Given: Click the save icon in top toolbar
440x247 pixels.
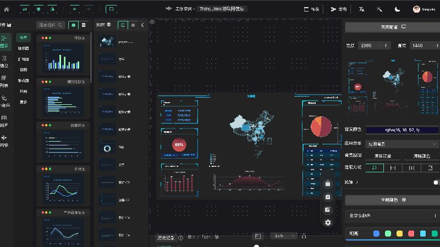Looking at the screenshot, I should [112, 9].
